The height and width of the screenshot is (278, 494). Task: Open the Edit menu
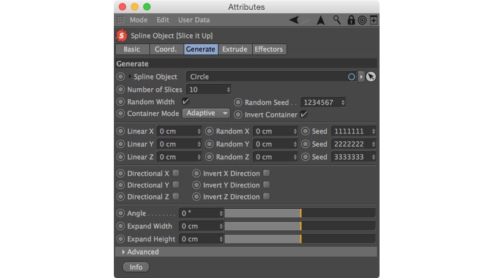click(163, 20)
